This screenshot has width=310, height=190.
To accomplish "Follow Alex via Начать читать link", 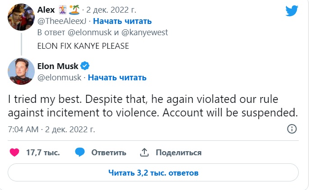I will pyautogui.click(x=123, y=21).
